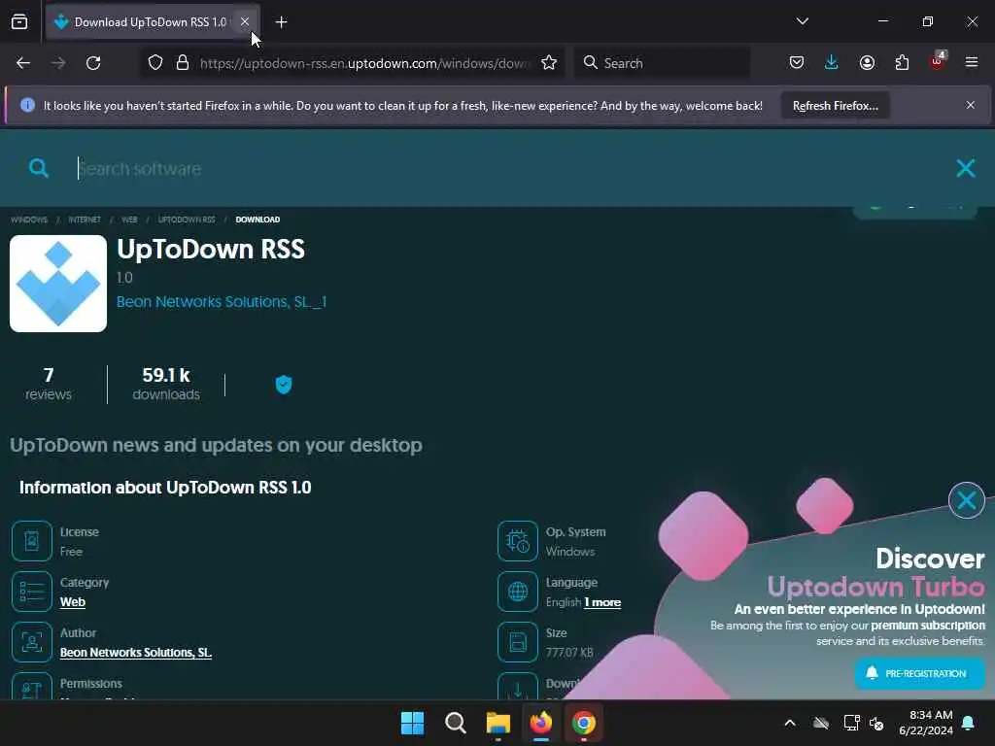Screen dimensions: 995x746
Task: Open Windows taskbar search
Action: [x=456, y=723]
